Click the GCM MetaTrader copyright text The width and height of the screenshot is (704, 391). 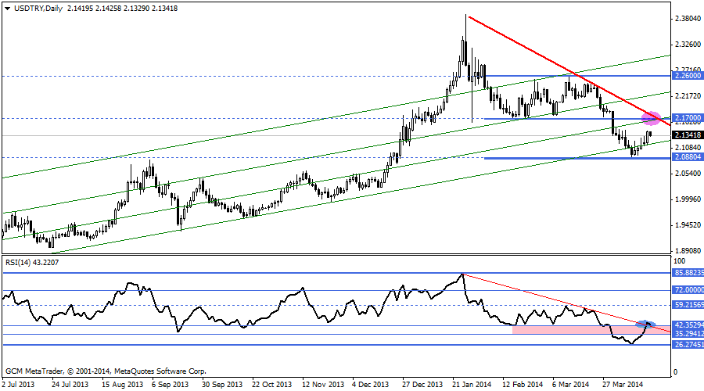tap(106, 371)
